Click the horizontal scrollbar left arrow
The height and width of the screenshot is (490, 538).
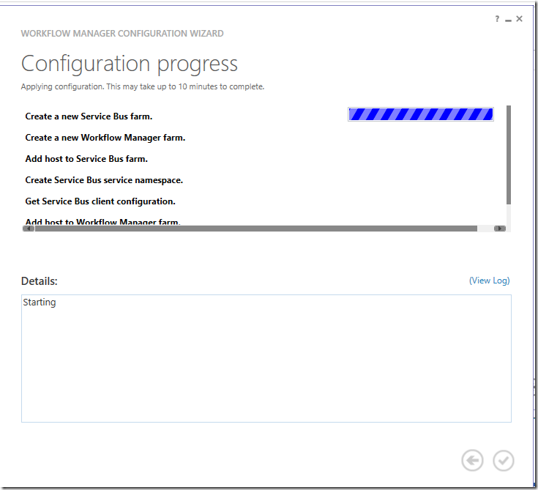(x=29, y=229)
